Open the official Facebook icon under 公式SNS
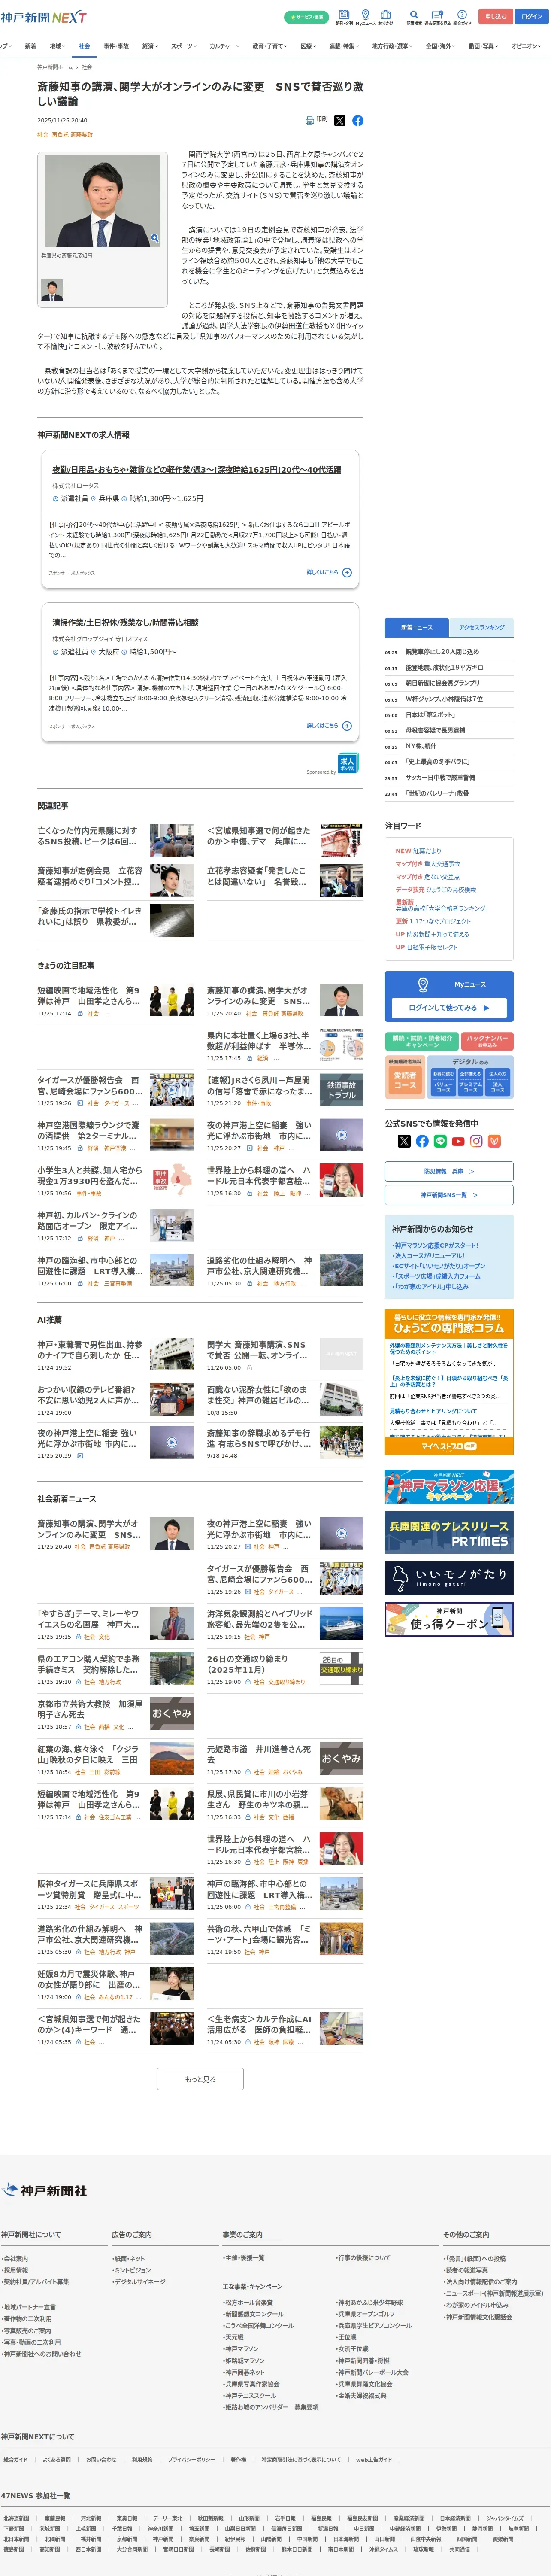551x2576 pixels. 422,1141
